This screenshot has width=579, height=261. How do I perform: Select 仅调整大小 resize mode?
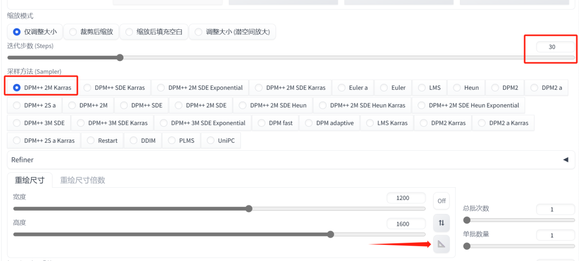tap(35, 32)
